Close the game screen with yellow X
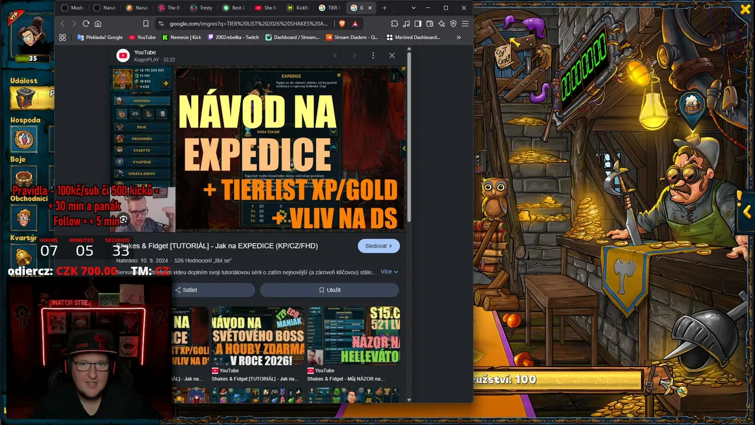The height and width of the screenshot is (425, 755). (x=746, y=9)
